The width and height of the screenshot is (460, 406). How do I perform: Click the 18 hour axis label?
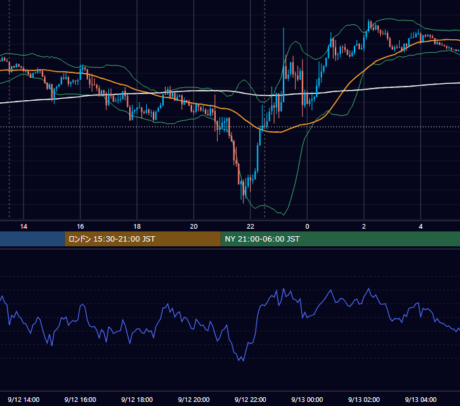(137, 227)
